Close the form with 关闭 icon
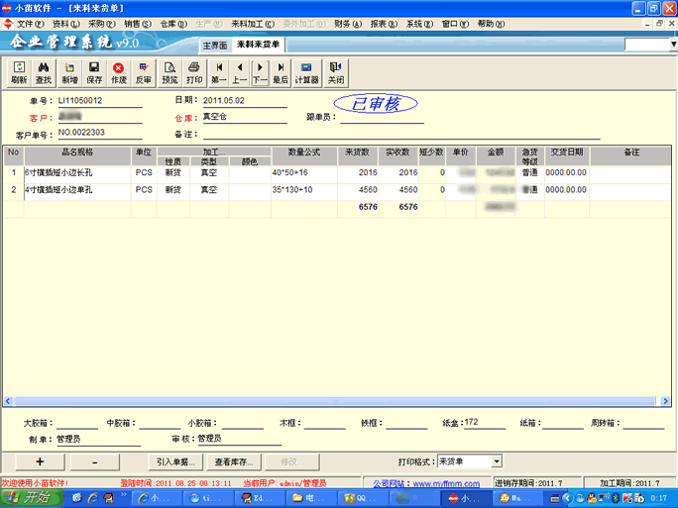Viewport: 678px width, 508px height. pos(336,73)
